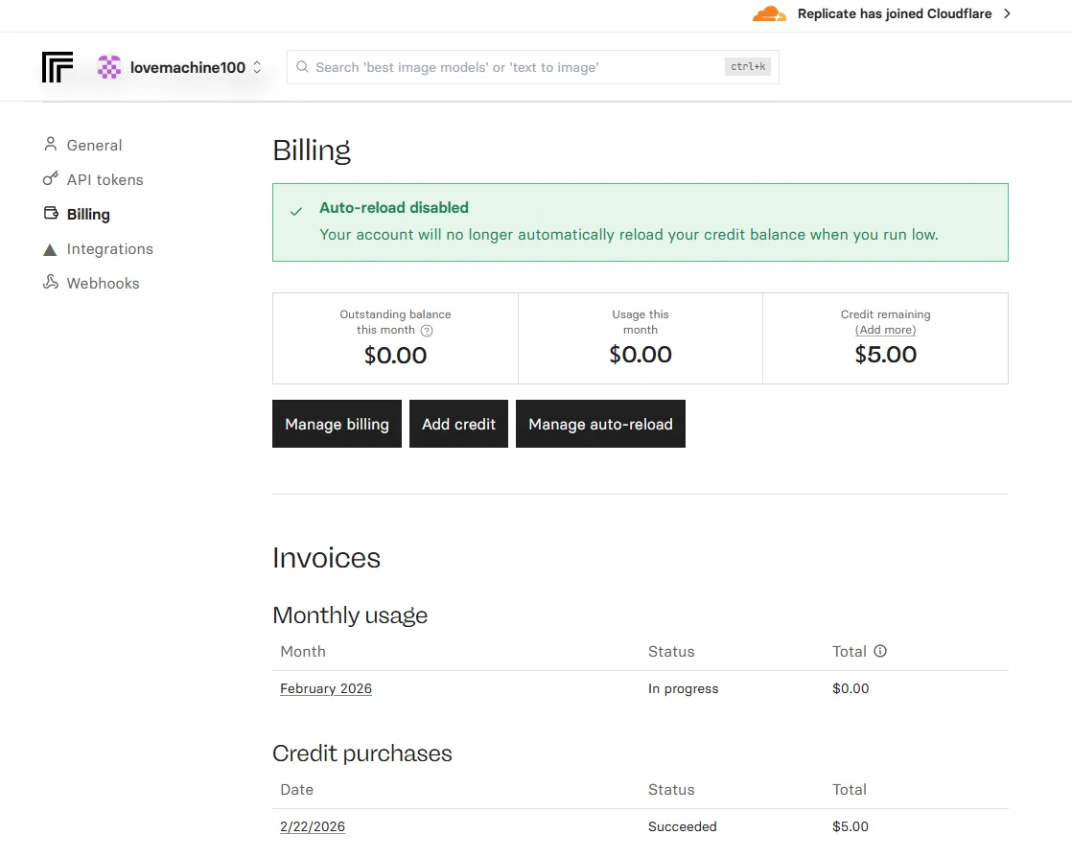Click the Credit purchases heading
Screen dimensions: 1072x858
click(x=362, y=753)
